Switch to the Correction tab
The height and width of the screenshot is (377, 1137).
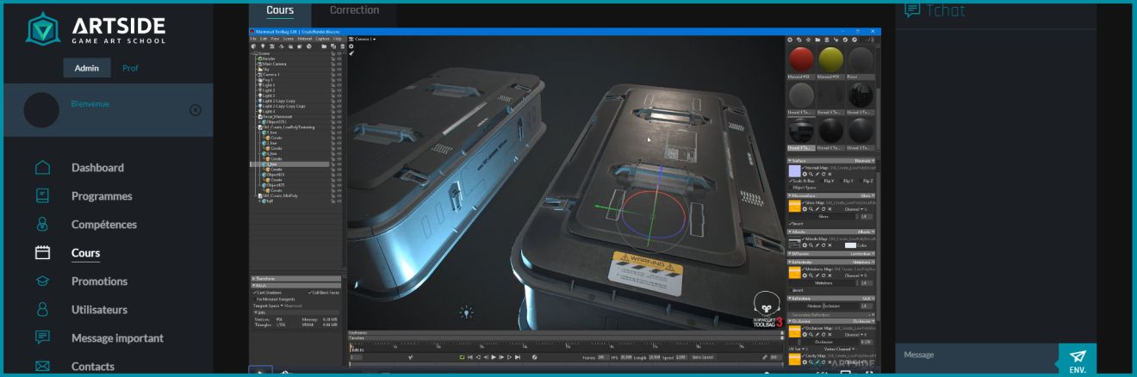click(x=354, y=11)
